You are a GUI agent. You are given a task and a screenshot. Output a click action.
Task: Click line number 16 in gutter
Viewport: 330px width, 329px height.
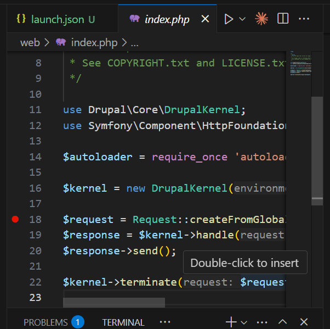click(x=35, y=188)
